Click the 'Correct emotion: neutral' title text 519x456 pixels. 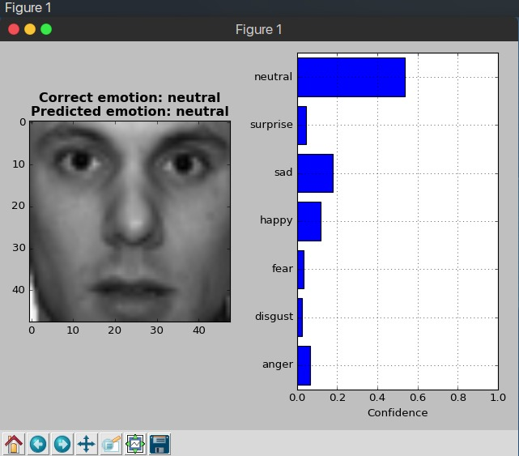coord(130,97)
